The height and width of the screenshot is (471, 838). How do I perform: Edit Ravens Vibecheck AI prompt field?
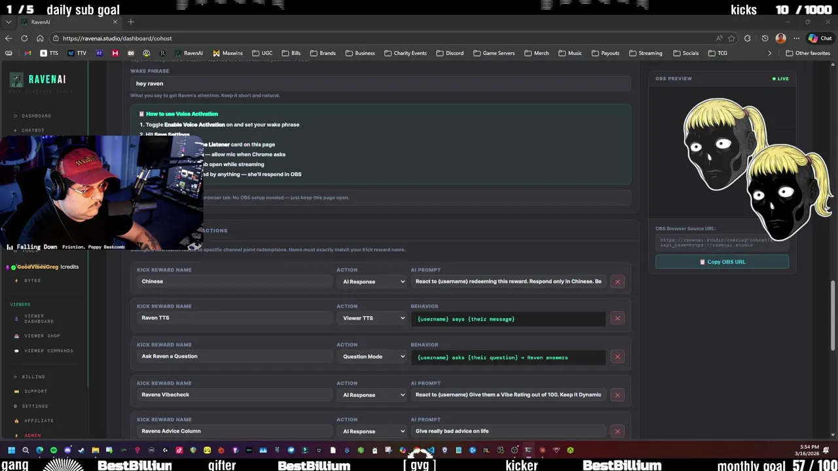click(x=509, y=394)
